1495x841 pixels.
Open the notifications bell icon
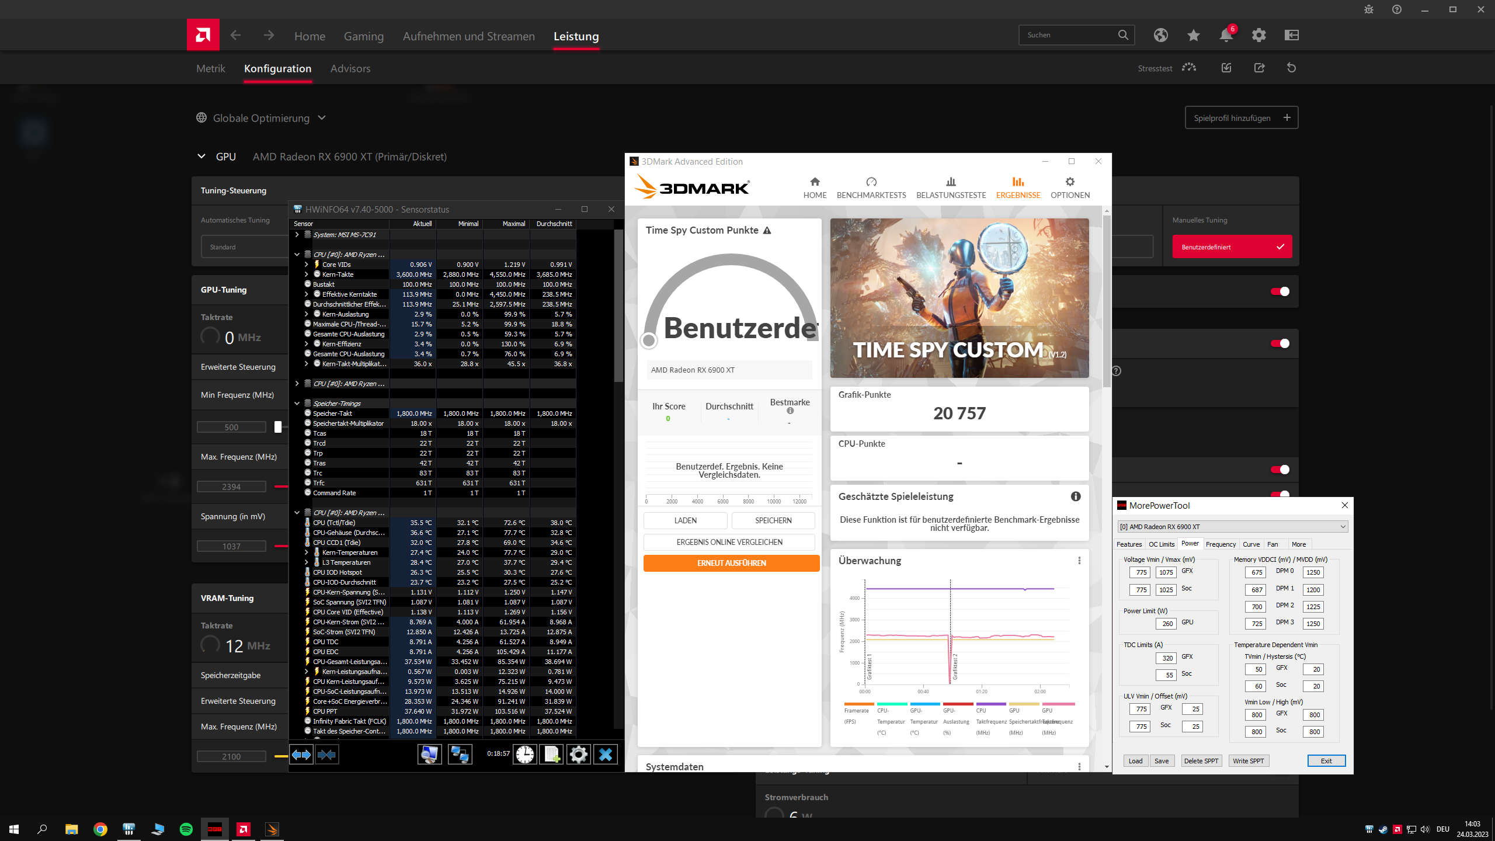tap(1226, 35)
